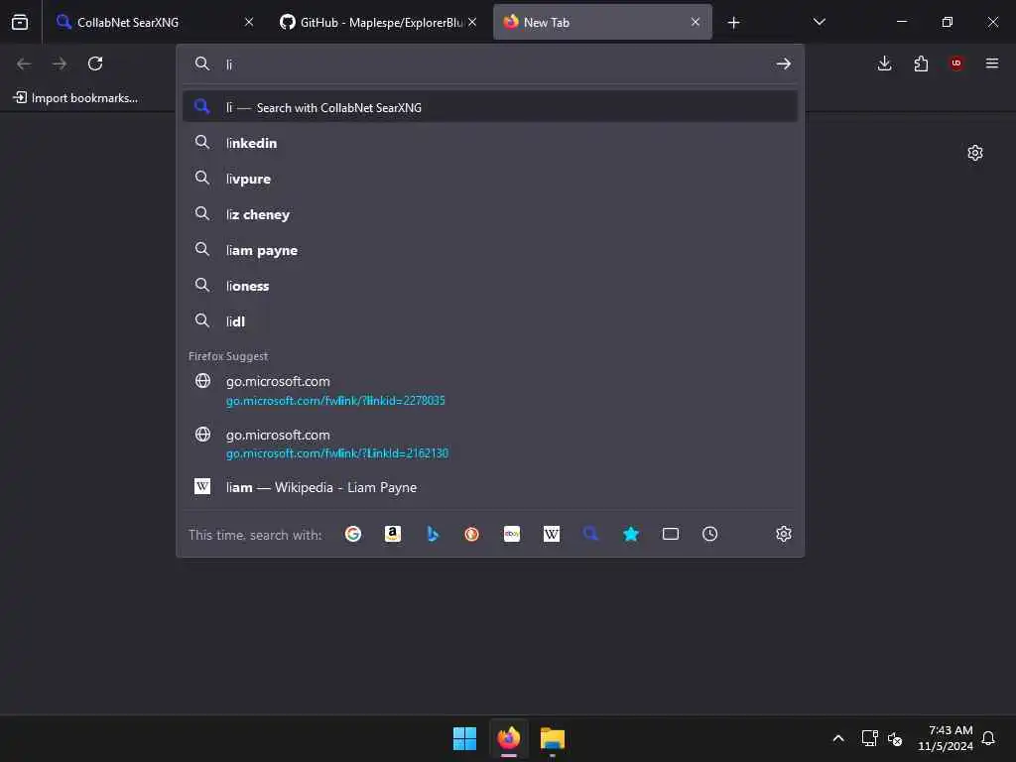
Task: Search with CollabNet SearXNG one-off icon
Action: coord(591,534)
